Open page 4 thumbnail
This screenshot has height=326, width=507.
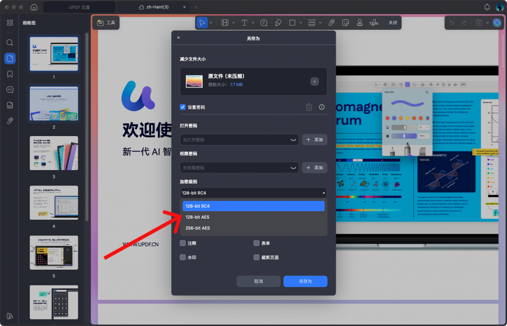pyautogui.click(x=53, y=203)
